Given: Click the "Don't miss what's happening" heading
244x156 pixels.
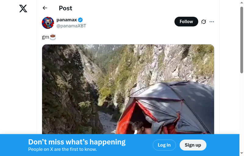Looking at the screenshot, I should pyautogui.click(x=77, y=142).
